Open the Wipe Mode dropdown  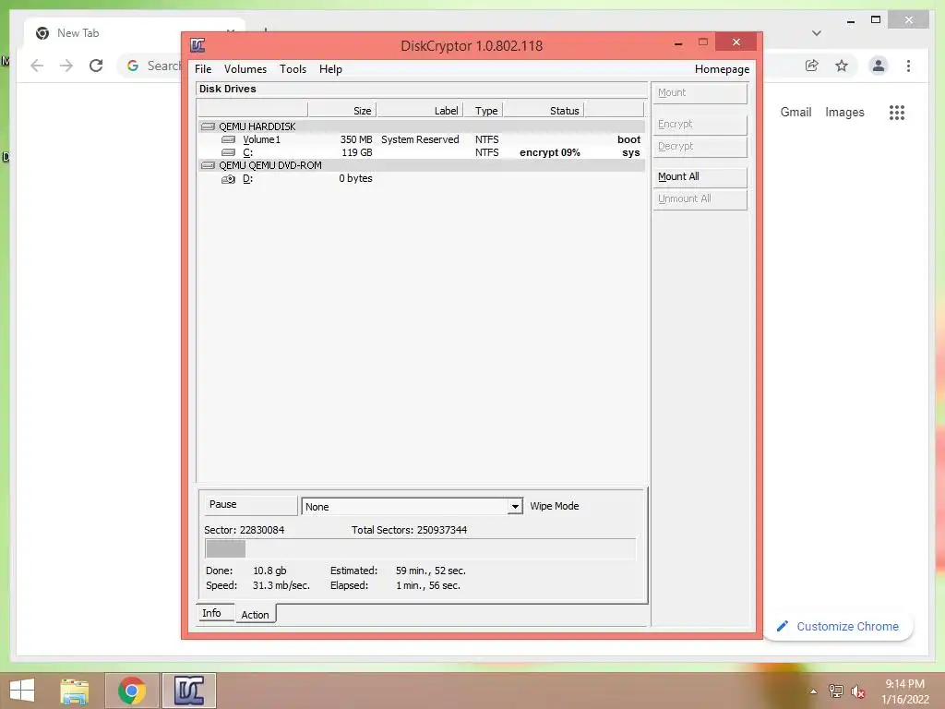click(514, 507)
